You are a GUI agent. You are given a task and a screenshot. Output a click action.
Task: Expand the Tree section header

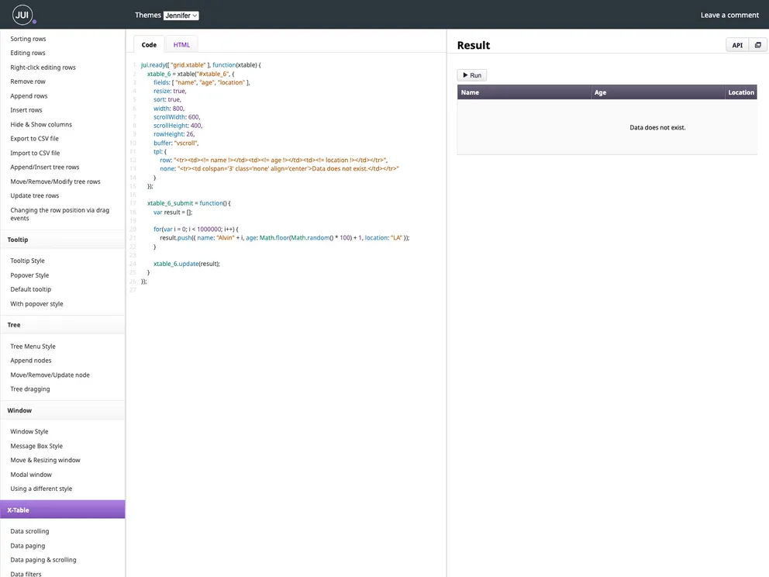(x=13, y=324)
